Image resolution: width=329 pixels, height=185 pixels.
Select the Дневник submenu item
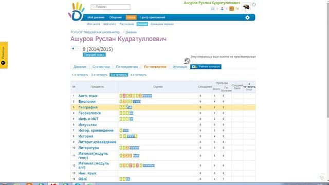pos(142,24)
